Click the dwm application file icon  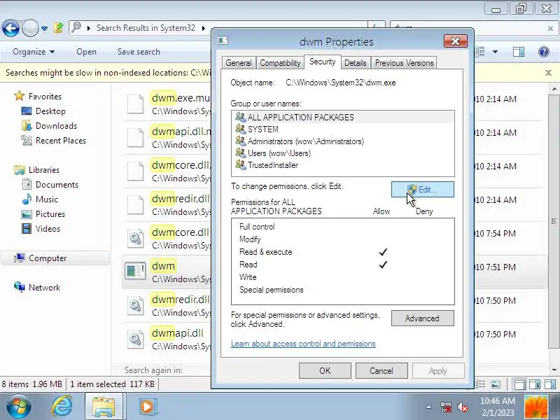pyautogui.click(x=135, y=272)
